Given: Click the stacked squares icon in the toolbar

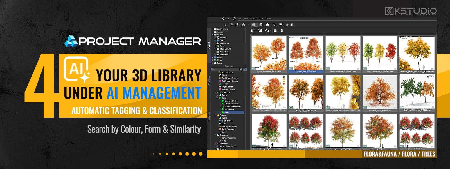Looking at the screenshot, I should coord(292,25).
